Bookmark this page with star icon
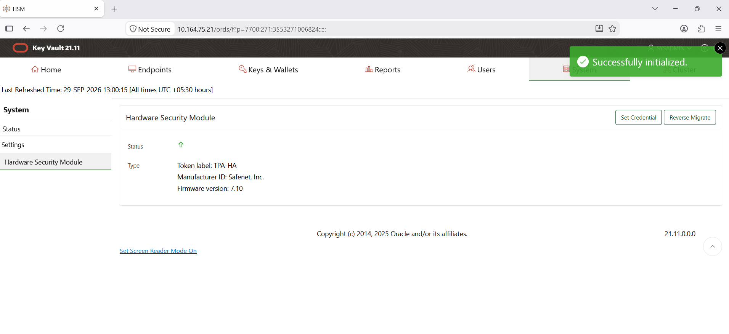The image size is (729, 334). [x=612, y=29]
